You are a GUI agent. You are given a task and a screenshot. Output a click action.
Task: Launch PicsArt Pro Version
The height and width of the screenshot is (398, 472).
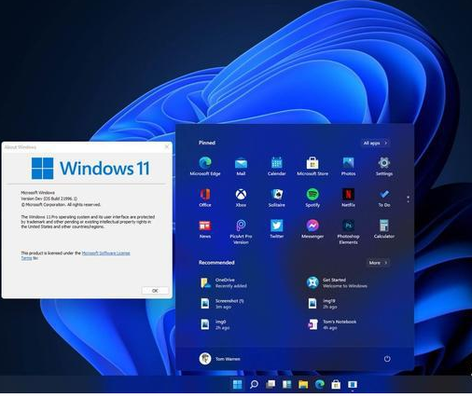point(241,232)
